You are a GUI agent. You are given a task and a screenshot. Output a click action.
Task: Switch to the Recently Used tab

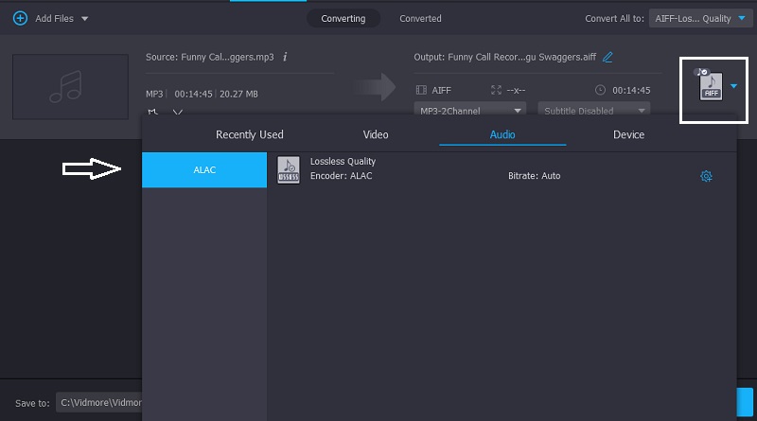(250, 134)
